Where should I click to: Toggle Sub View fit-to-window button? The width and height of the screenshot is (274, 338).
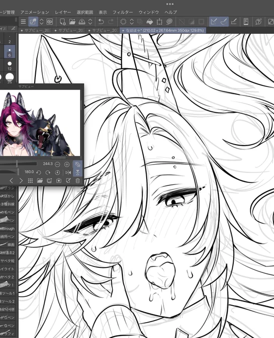pos(78,165)
